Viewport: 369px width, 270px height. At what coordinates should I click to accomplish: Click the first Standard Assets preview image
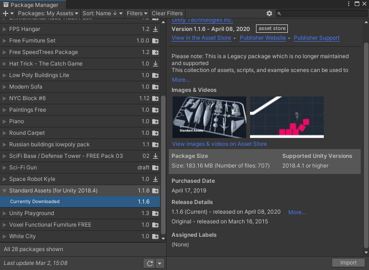[209, 117]
